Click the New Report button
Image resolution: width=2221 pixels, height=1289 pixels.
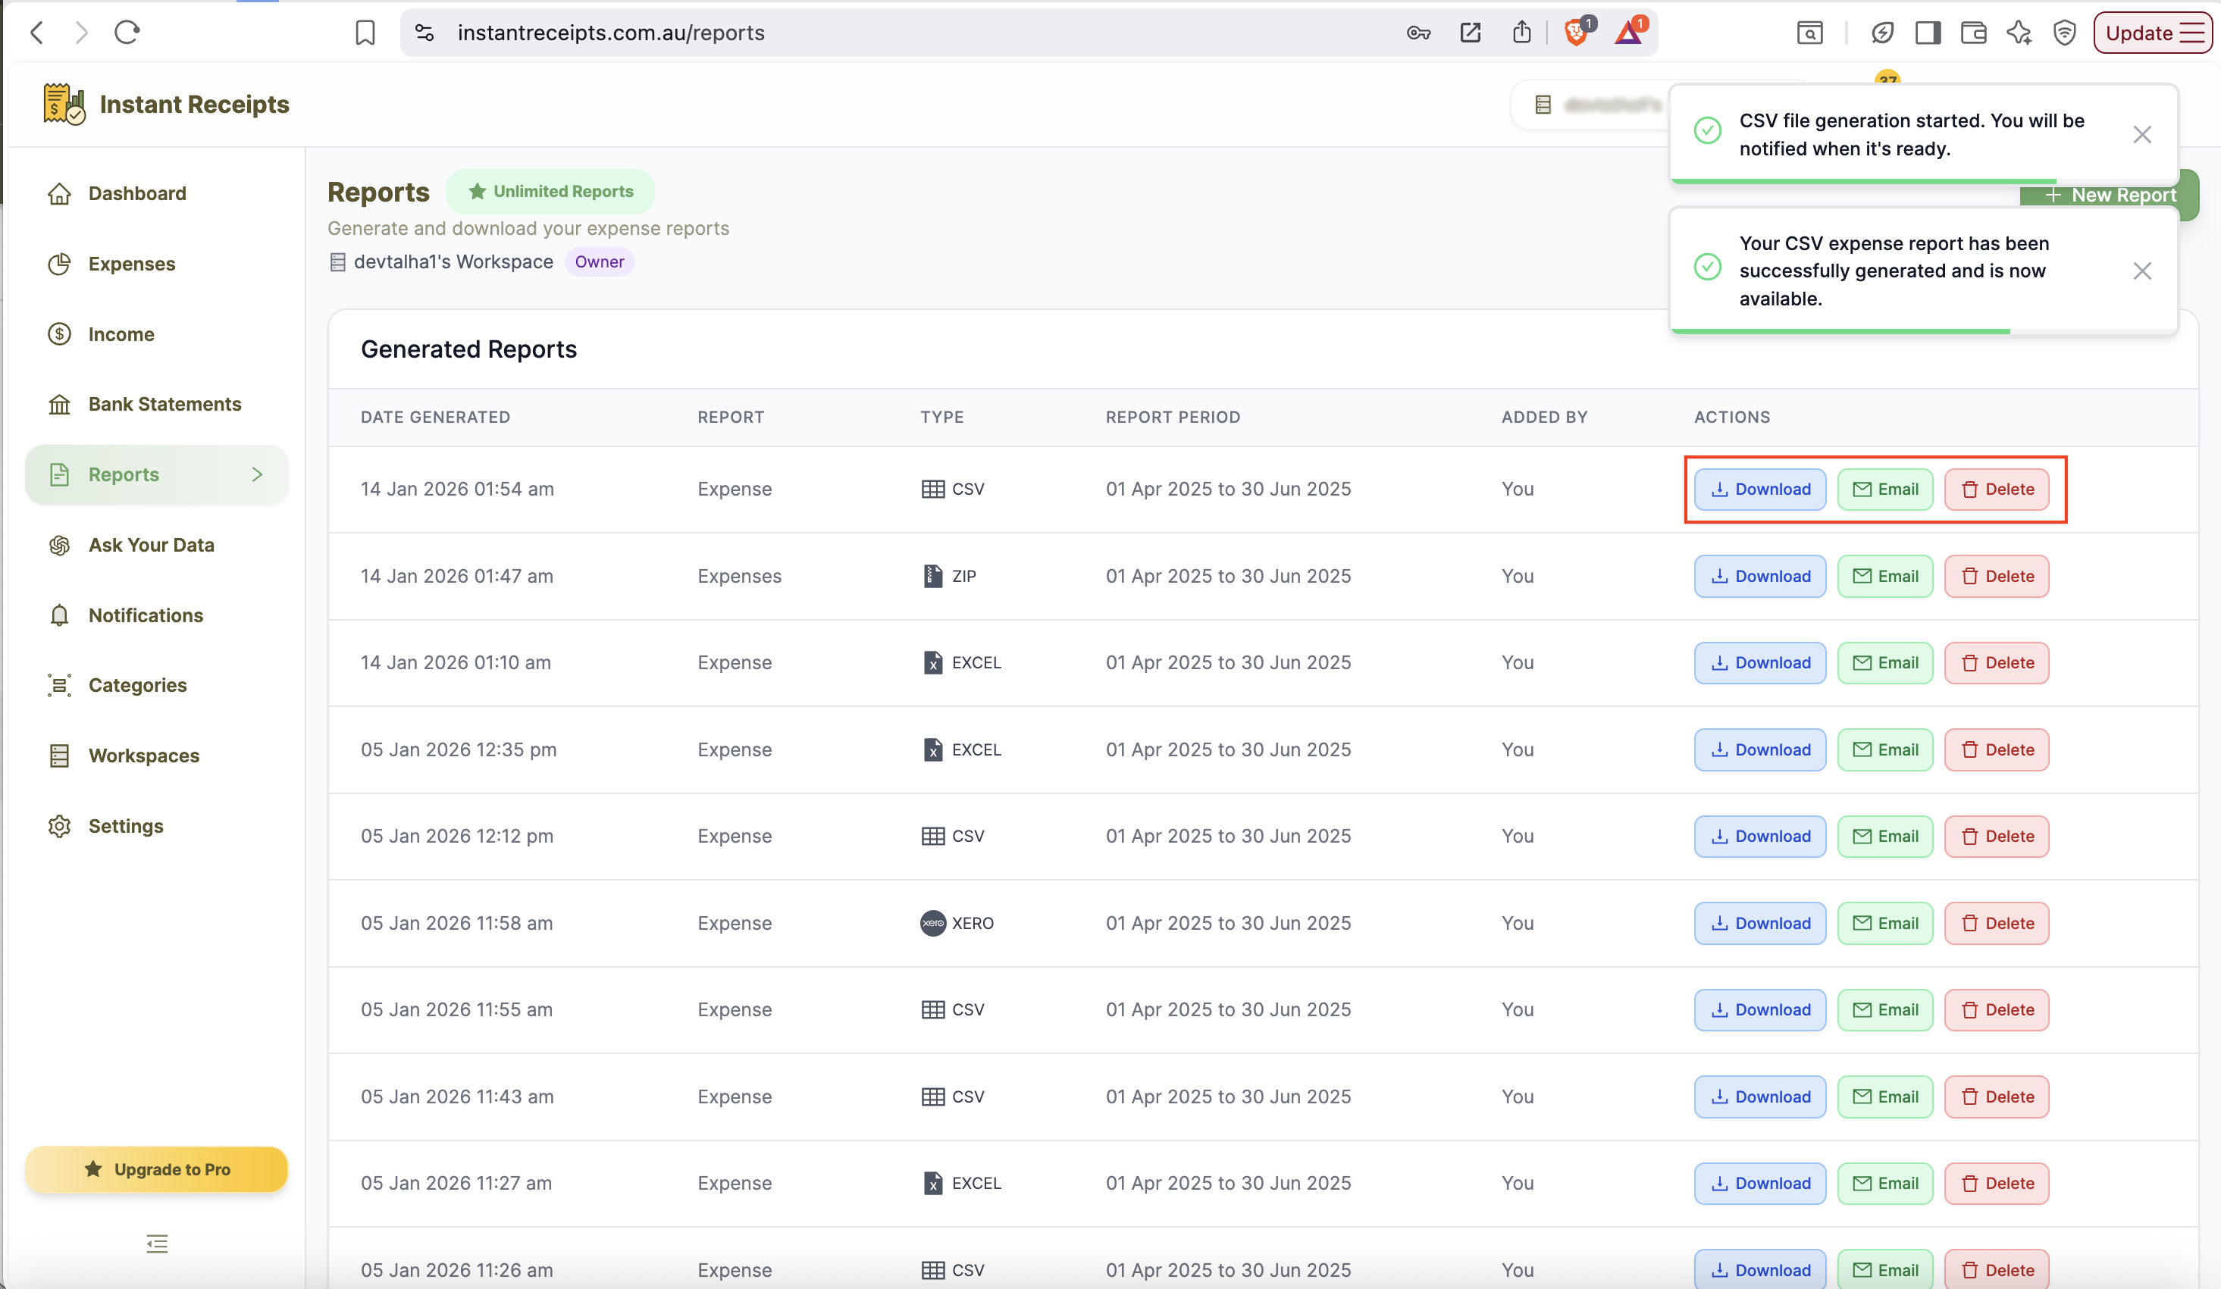pyautogui.click(x=2109, y=195)
